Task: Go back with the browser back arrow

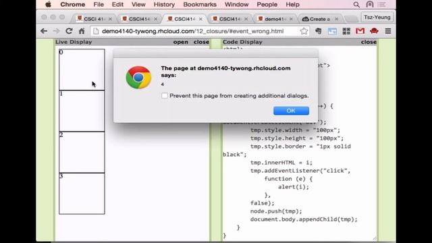Action: click(x=44, y=31)
